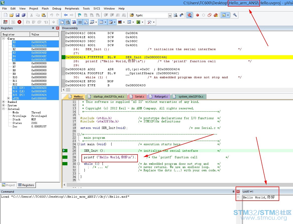Insert a breakpoint with the red dot icon

[x=198, y=15]
